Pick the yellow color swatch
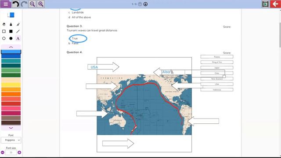This screenshot has height=158, width=281. click(x=11, y=85)
